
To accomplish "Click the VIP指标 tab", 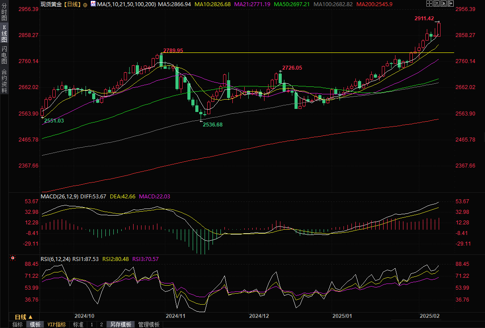I will click(x=57, y=324).
